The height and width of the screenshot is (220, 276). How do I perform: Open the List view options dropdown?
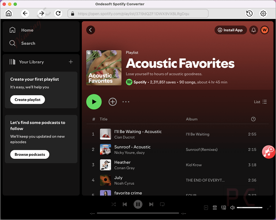pyautogui.click(x=260, y=102)
